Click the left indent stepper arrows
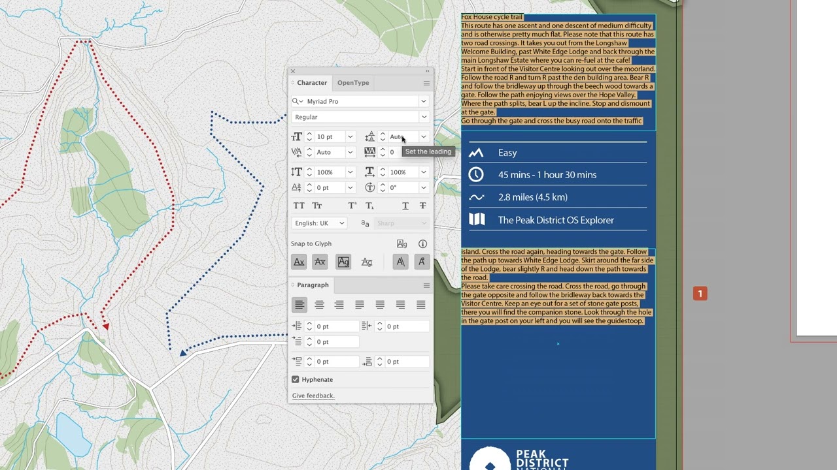Viewport: 837px width, 470px height. point(309,326)
